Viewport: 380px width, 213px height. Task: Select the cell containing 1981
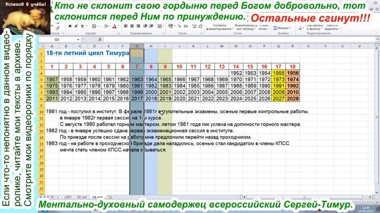(137, 86)
